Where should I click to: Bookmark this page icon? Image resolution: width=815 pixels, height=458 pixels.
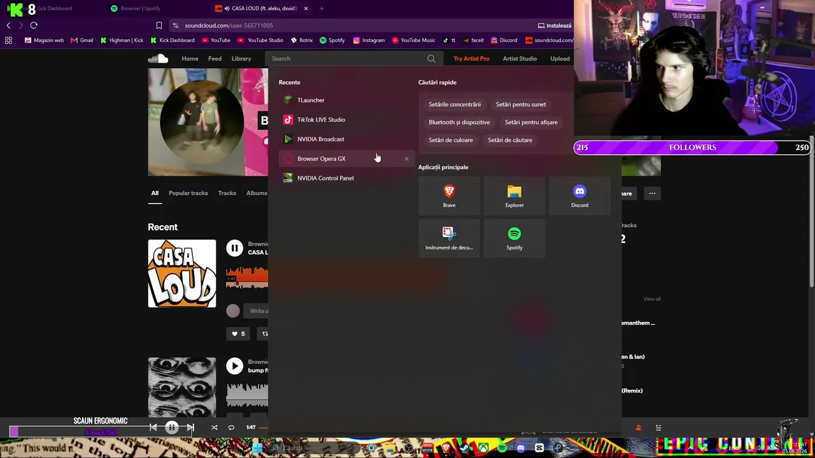tap(159, 25)
